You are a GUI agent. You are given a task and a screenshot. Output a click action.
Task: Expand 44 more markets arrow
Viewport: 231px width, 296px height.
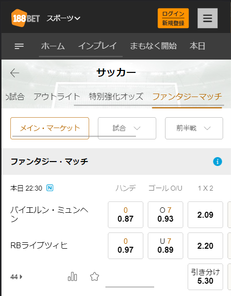[x=16, y=277]
